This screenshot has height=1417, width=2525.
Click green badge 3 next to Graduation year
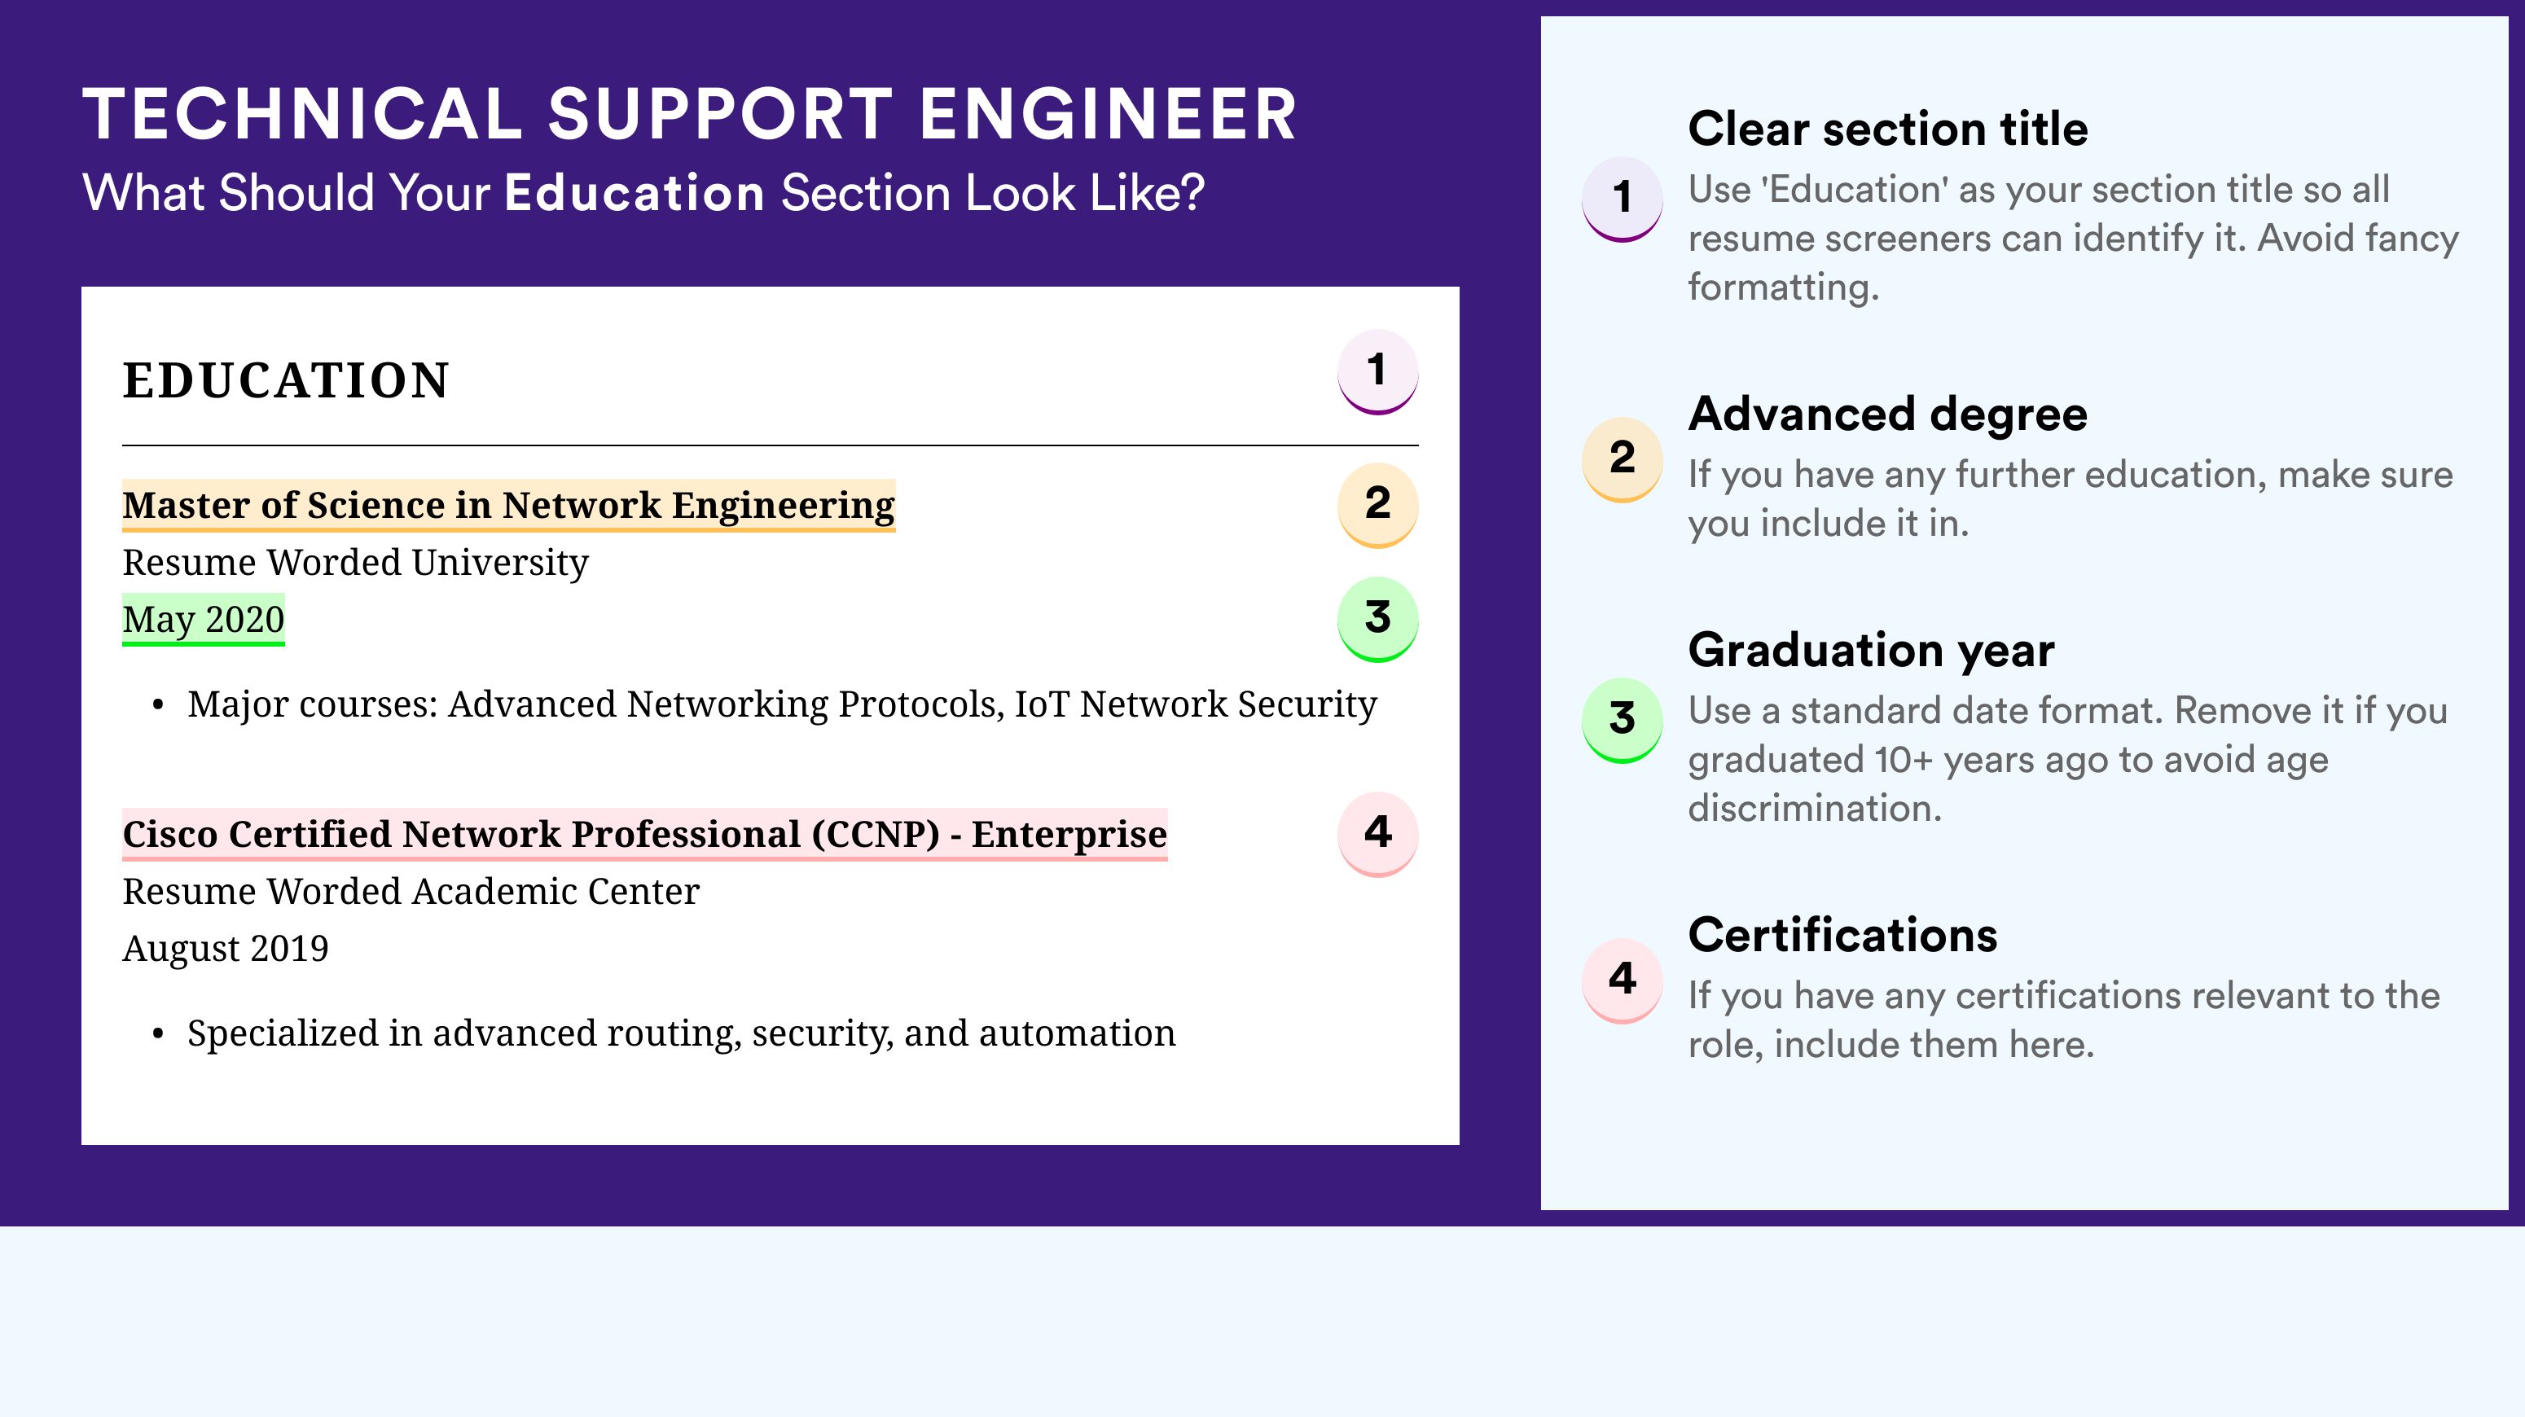tap(1621, 720)
